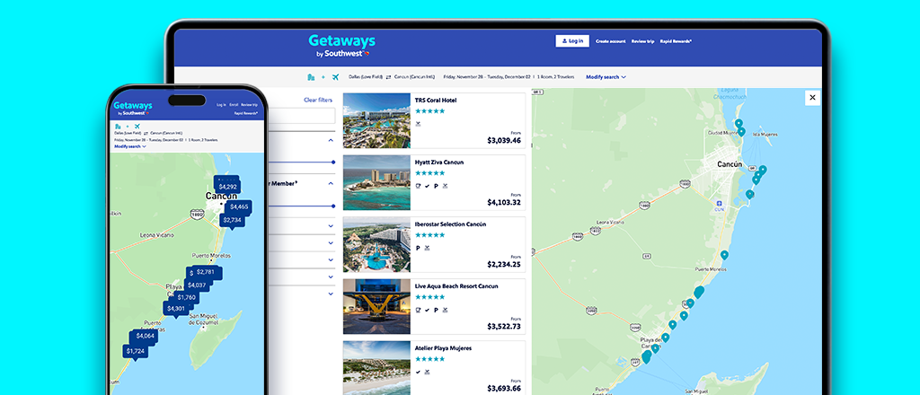Viewport: 920px width, 395px height.
Task: Click the breakfast cup icon on Hyatt Ziva Cancun
Action: click(419, 186)
